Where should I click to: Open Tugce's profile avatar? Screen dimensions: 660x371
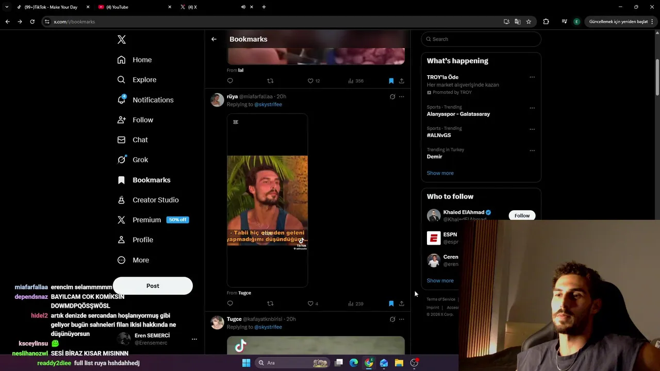tap(217, 323)
